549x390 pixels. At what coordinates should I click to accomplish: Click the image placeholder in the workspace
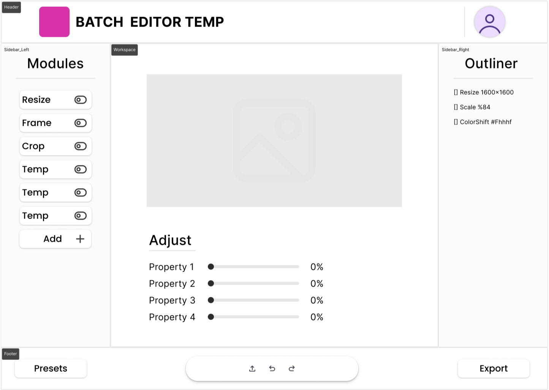274,140
